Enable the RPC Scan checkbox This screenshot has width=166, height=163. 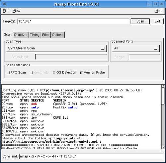point(16,73)
